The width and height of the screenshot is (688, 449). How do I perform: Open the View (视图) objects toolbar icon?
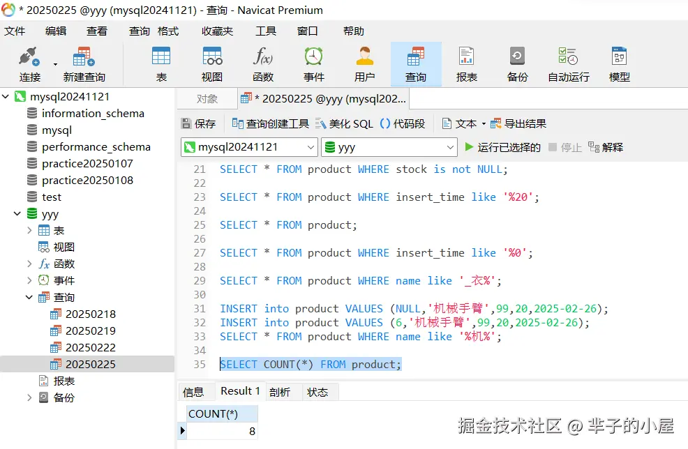click(212, 64)
